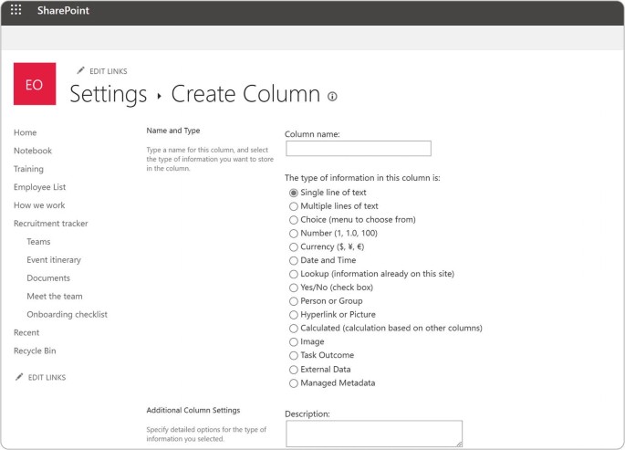Screen dimensions: 625x450
Task: Click the top EDIT LINKS link
Action: coord(108,71)
